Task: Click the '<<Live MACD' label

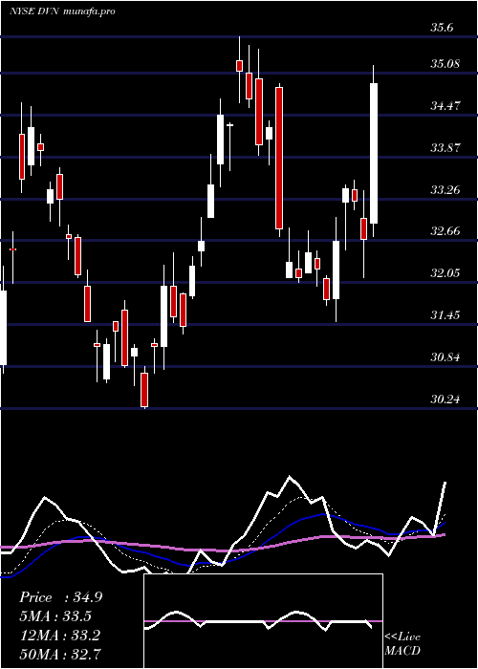Action: click(402, 643)
